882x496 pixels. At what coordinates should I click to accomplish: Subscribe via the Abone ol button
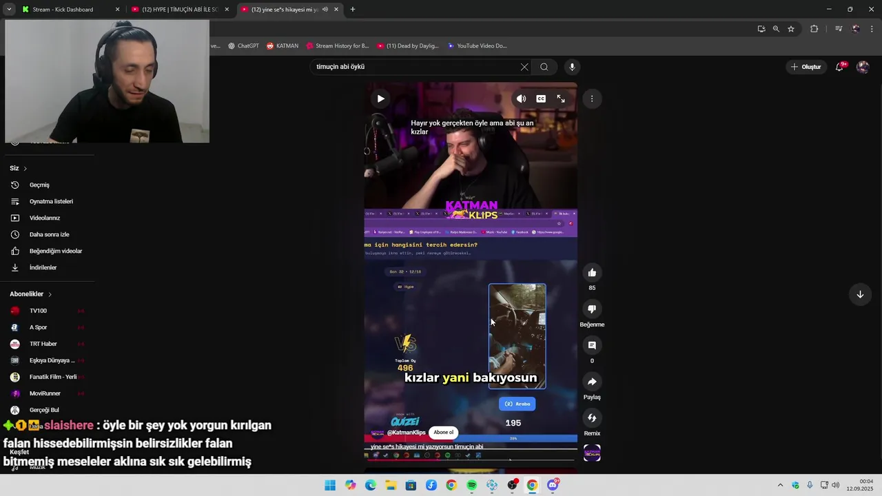point(444,433)
